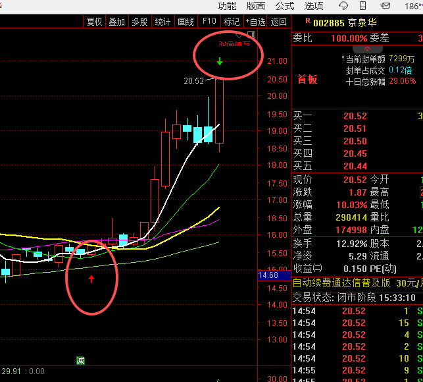Image resolution: width=423 pixels, height=382 pixels.
Task: Click the 首板 label
Action: pyautogui.click(x=307, y=80)
